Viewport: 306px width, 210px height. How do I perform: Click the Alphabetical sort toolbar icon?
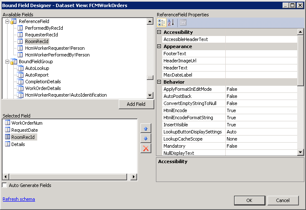coord(171,23)
